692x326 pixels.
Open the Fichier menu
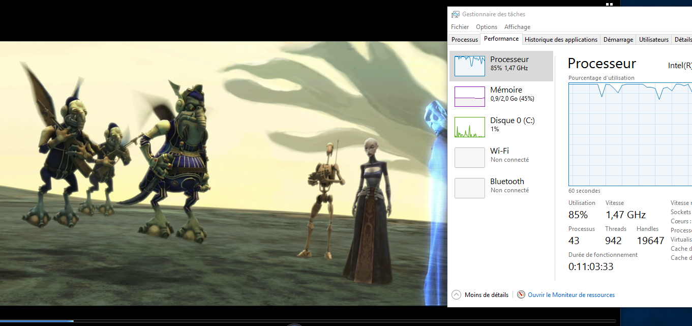(x=460, y=27)
